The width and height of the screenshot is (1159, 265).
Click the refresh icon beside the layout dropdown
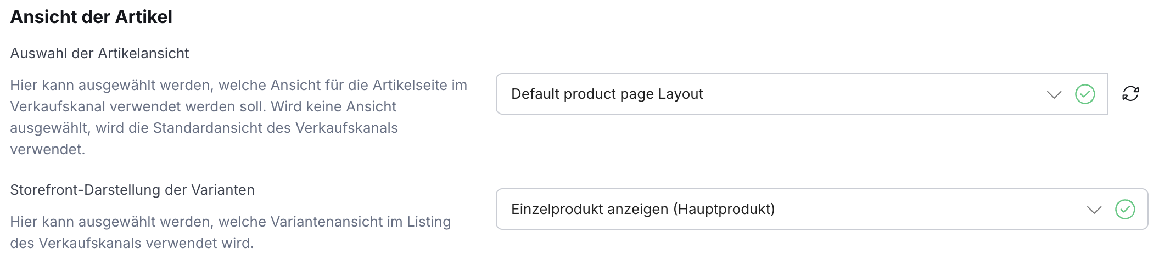point(1130,94)
